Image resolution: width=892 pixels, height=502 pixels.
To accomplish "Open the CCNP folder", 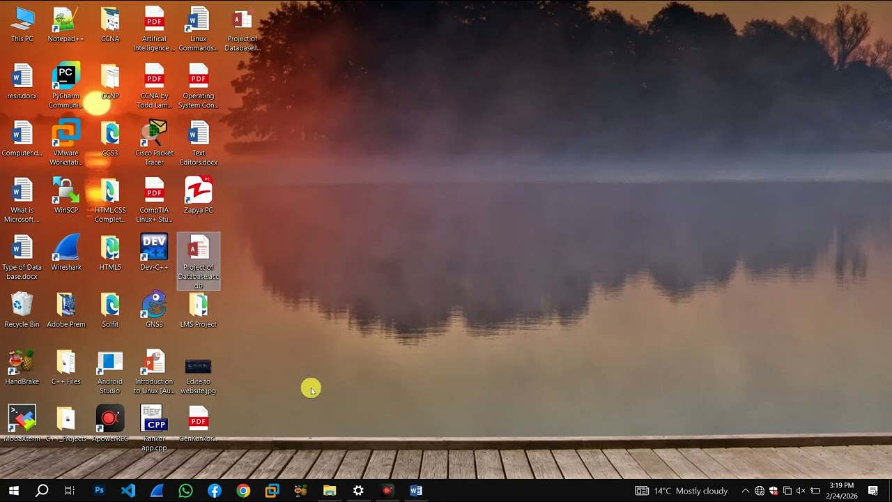I will pos(110,82).
